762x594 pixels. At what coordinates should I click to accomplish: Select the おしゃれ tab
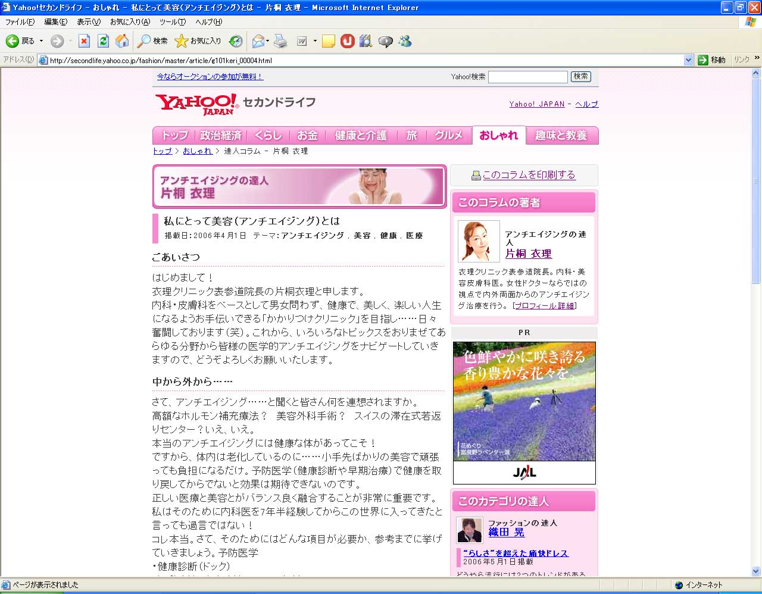pyautogui.click(x=499, y=136)
